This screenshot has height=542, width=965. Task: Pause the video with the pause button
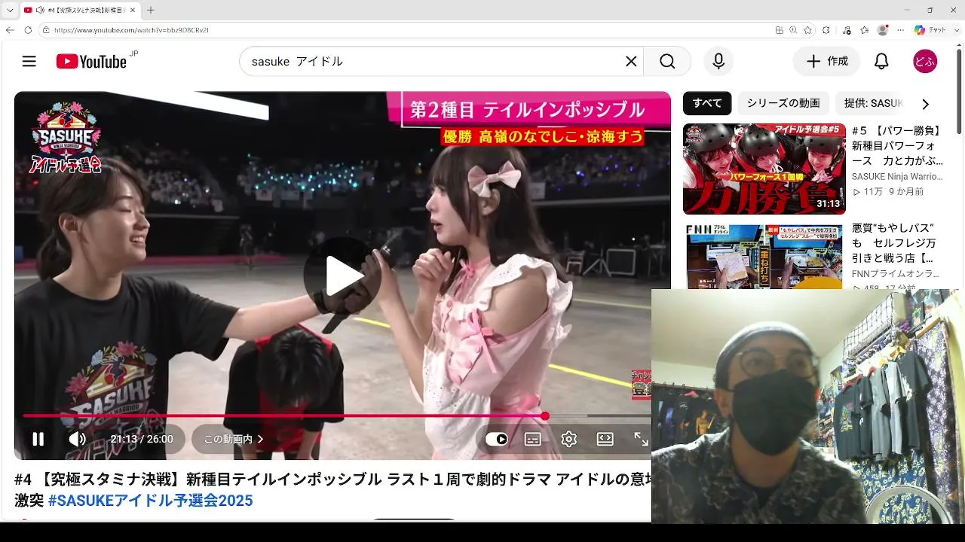coord(38,439)
